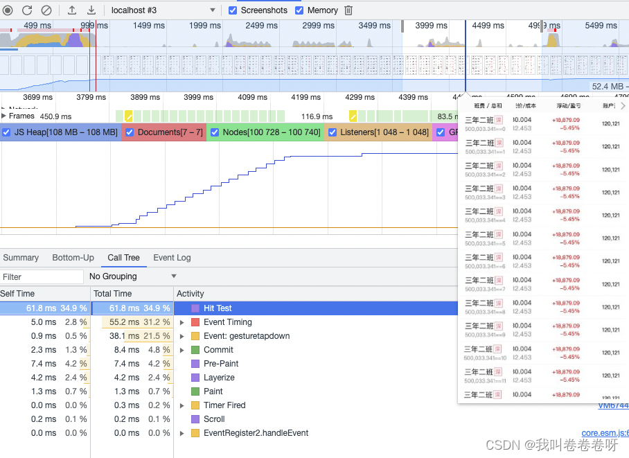Expand the EventRegister2.handleEvent row
The width and height of the screenshot is (629, 458).
[181, 433]
